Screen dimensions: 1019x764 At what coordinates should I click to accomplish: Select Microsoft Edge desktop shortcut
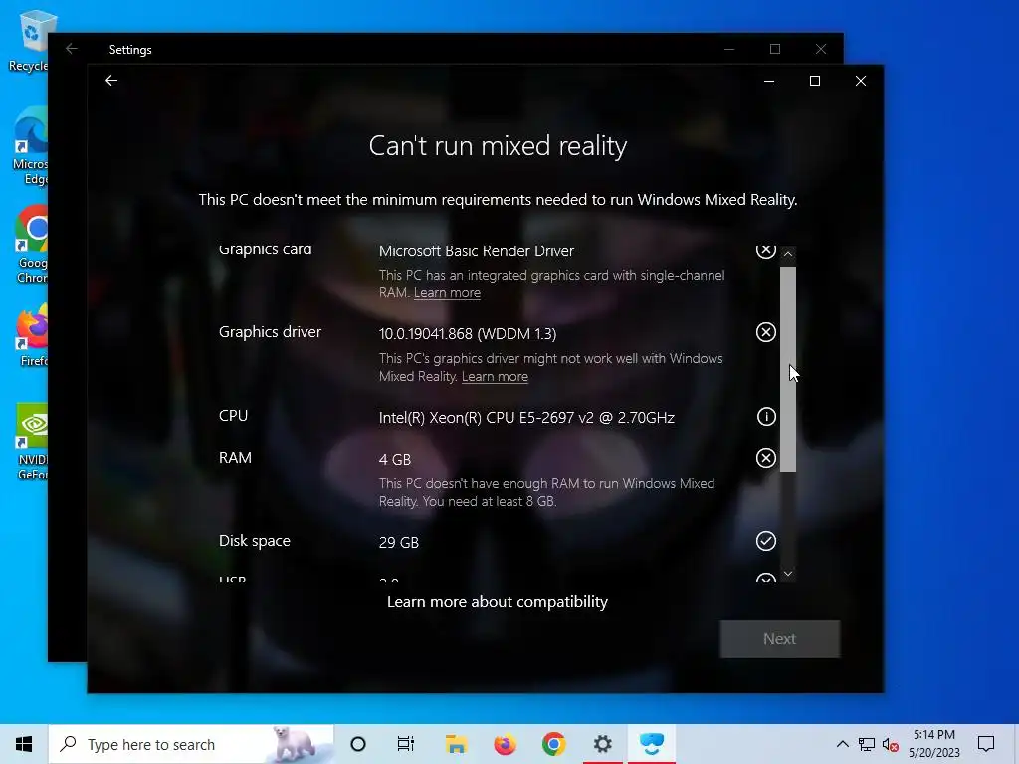30,147
